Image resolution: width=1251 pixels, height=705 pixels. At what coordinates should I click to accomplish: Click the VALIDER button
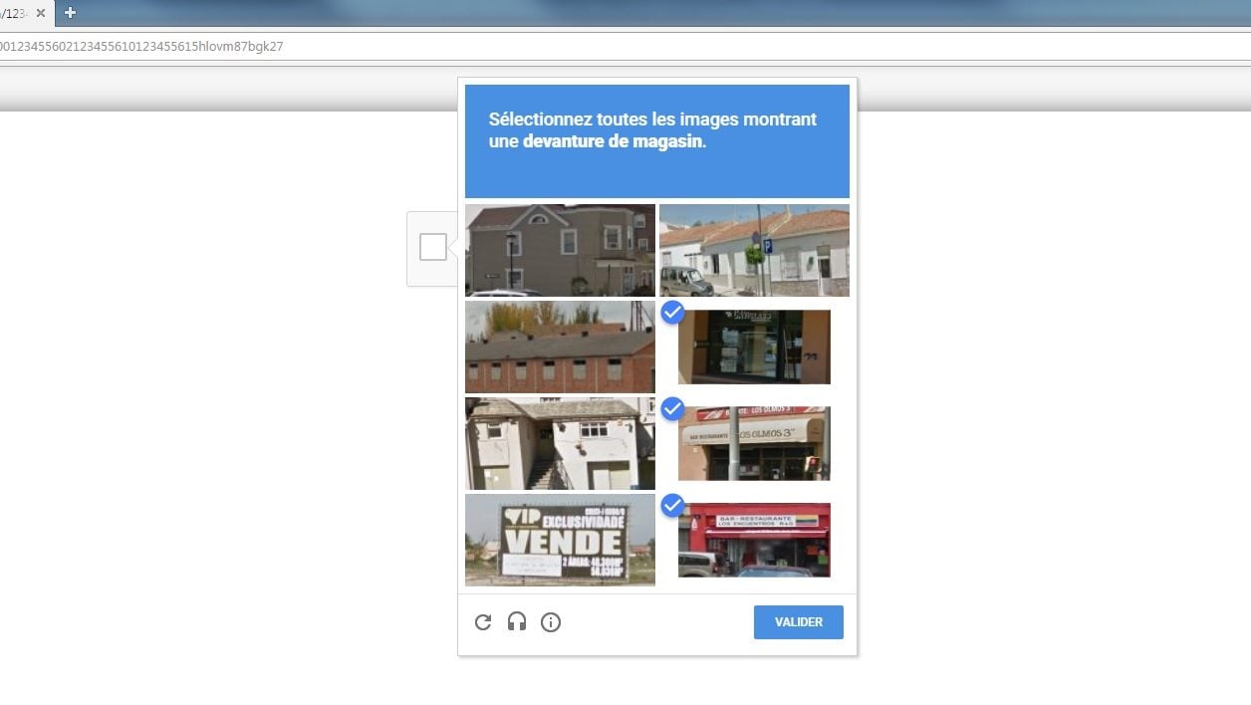[x=799, y=622]
